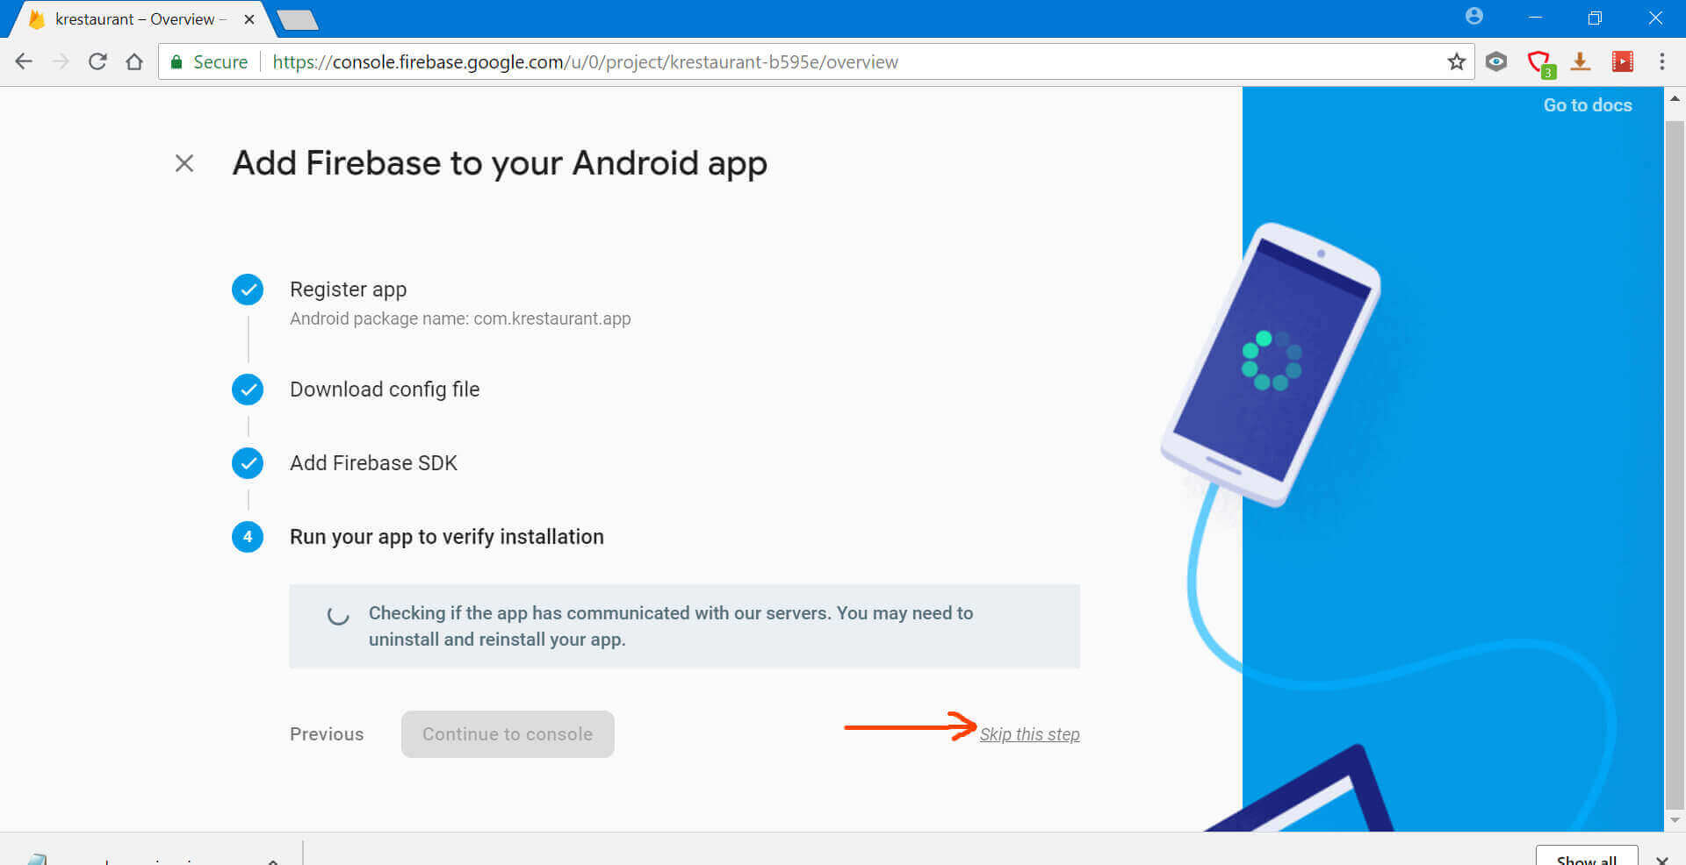Open the red film strip video extension
This screenshot has height=865, width=1686.
[1622, 62]
